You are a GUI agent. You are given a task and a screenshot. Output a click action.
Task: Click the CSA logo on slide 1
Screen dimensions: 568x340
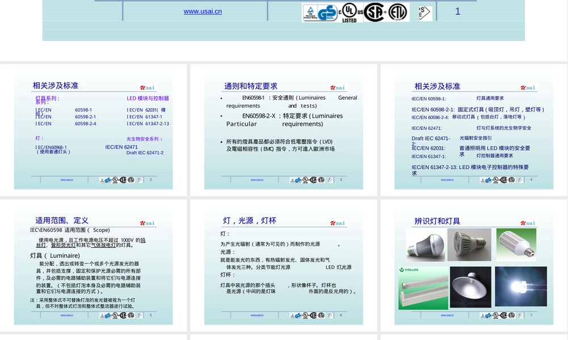click(375, 12)
